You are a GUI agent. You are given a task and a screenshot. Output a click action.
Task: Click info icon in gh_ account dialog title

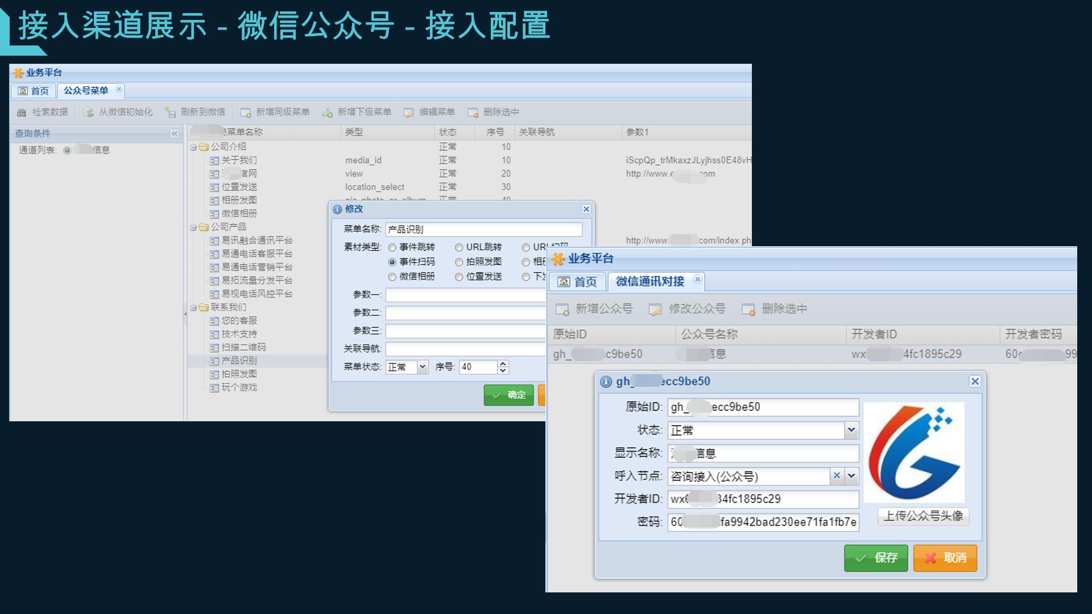(606, 382)
